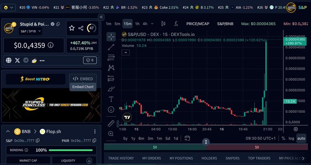
Task: Select the 1h timeframe
Action: coord(137,24)
